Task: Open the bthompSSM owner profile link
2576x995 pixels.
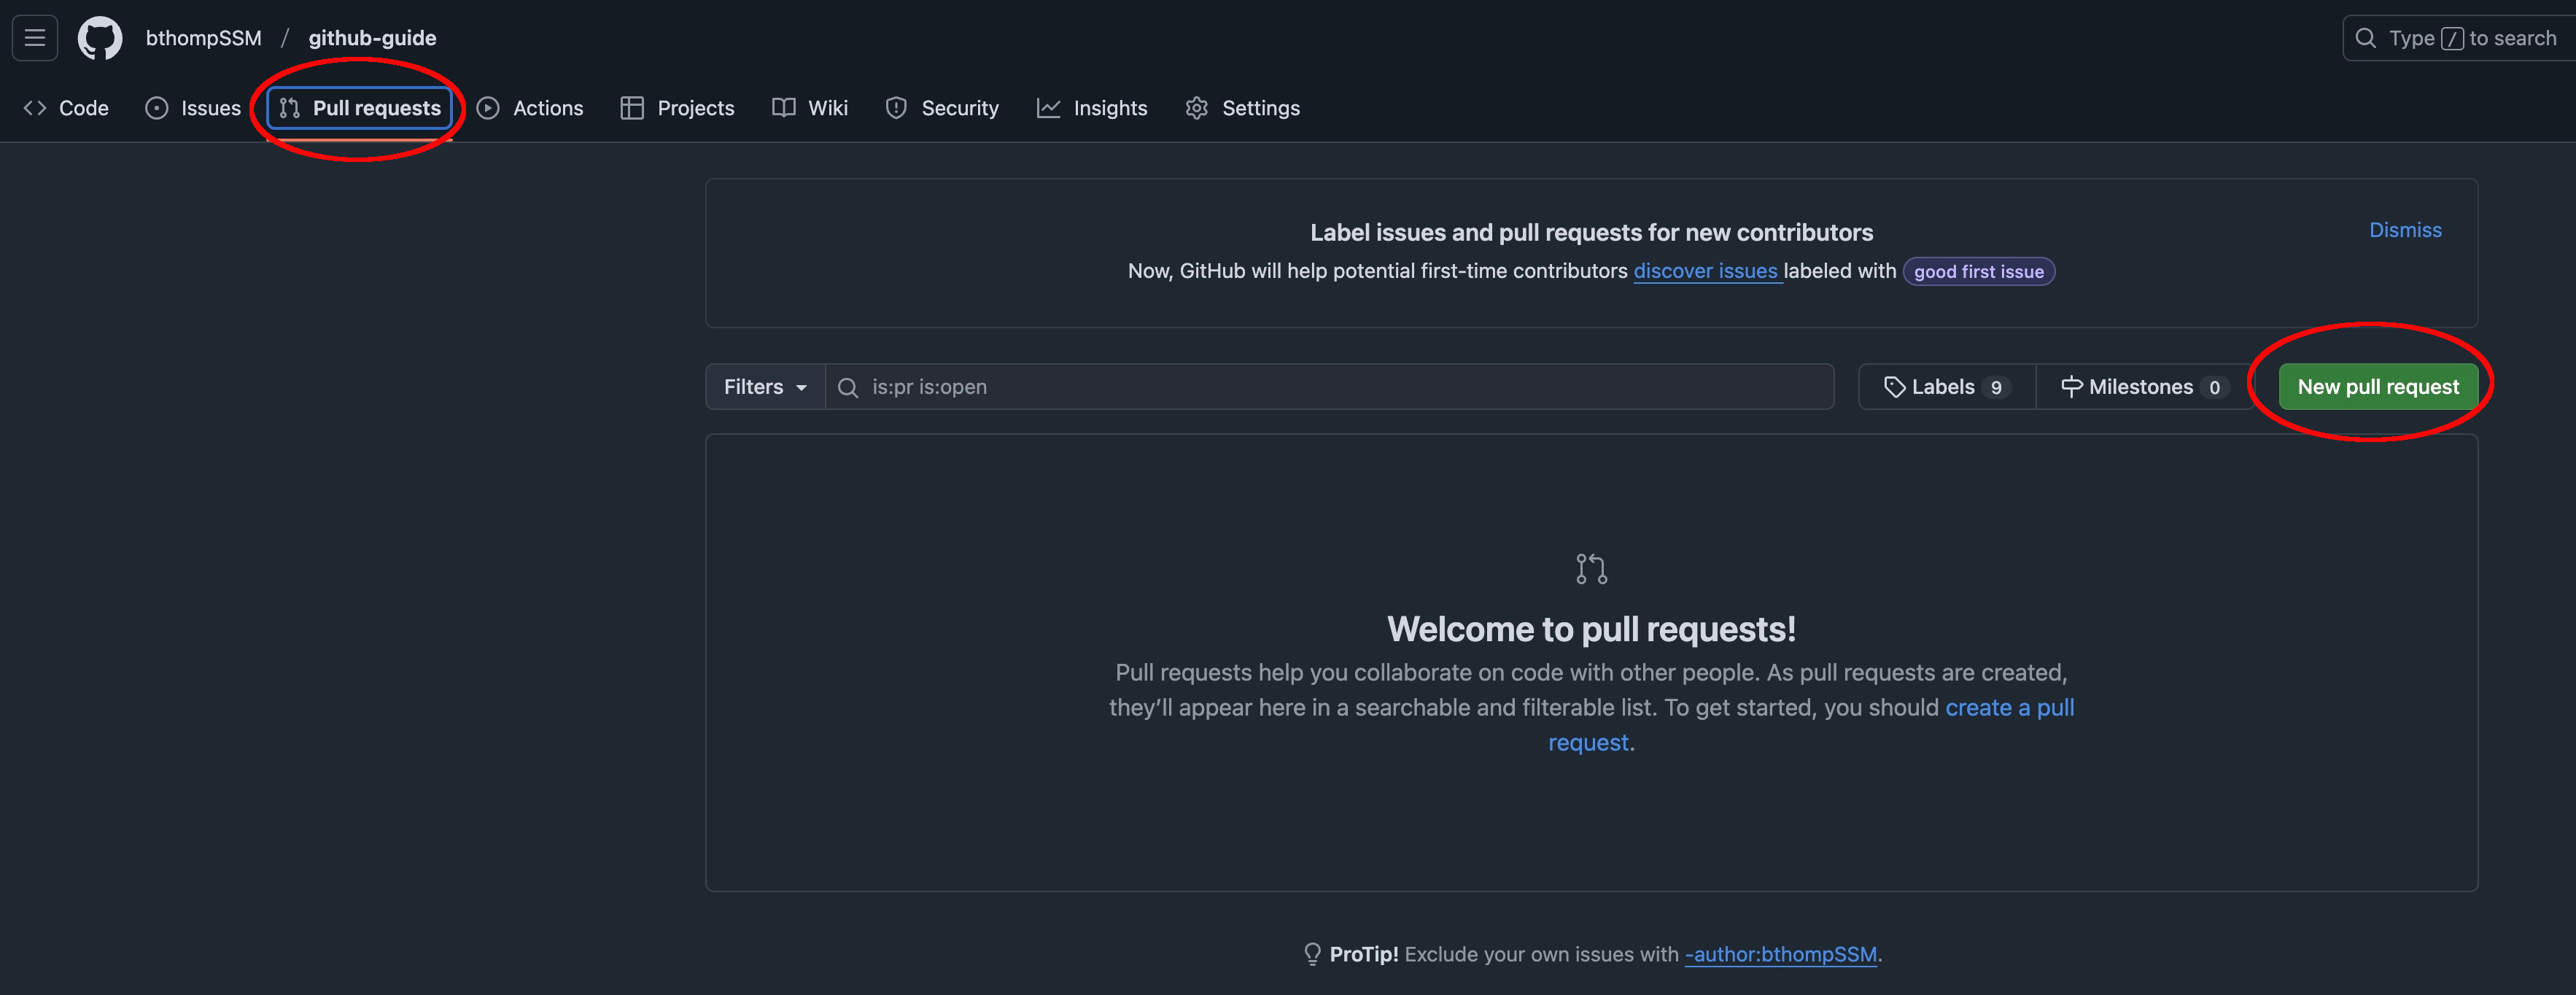Action: coord(204,38)
